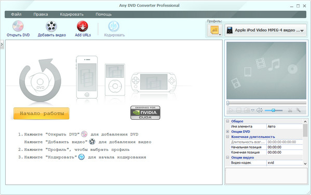Open the Правка menu
The height and width of the screenshot is (195, 311).
click(x=40, y=15)
